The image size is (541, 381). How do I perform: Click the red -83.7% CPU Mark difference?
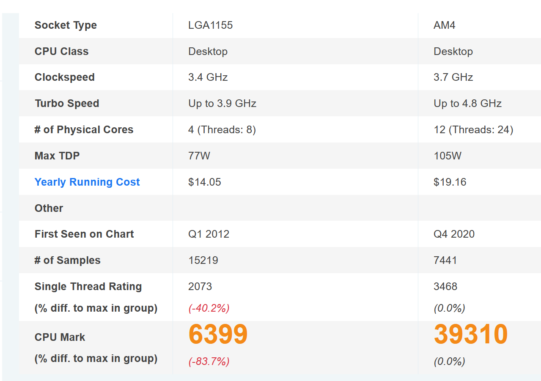pyautogui.click(x=209, y=362)
